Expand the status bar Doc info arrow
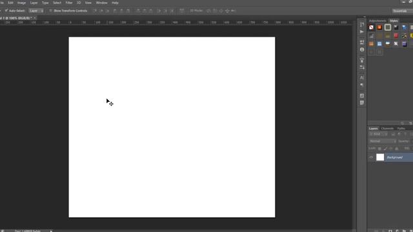This screenshot has width=413, height=232. 51,231
